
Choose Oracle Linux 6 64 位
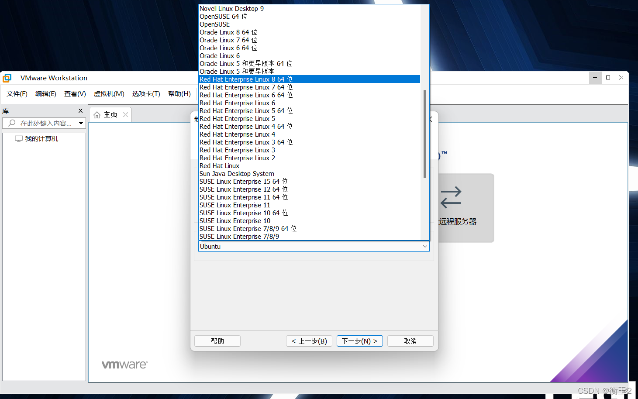309,48
